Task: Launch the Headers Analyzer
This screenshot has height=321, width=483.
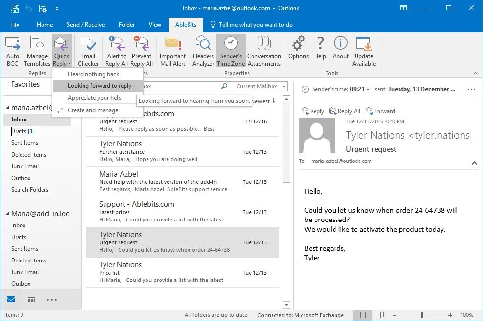Action: point(203,51)
